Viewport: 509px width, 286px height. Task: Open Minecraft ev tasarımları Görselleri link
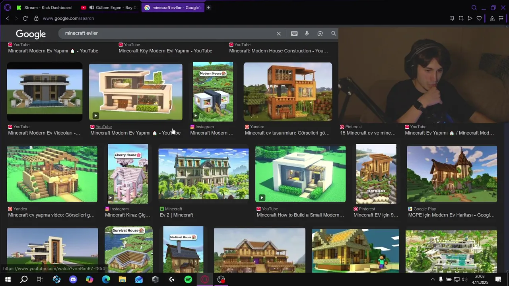[287, 133]
